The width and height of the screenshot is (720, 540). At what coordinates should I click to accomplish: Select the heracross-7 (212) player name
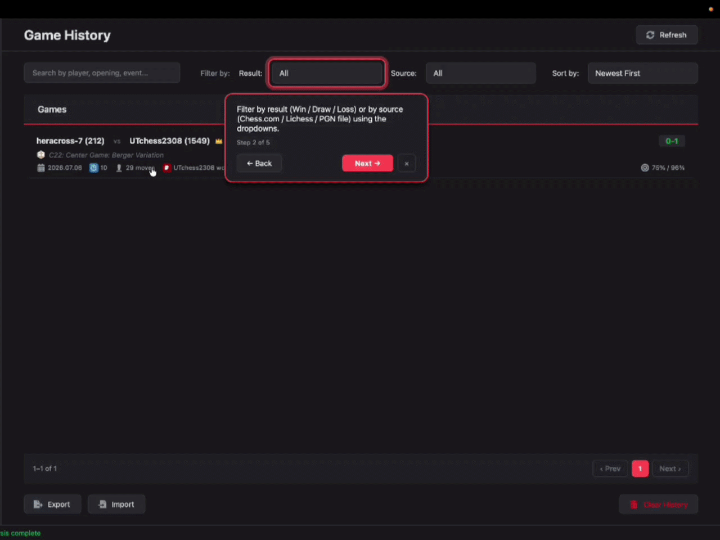point(70,141)
